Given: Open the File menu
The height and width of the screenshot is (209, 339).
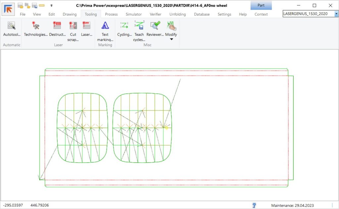Looking at the screenshot, I should 23,14.
